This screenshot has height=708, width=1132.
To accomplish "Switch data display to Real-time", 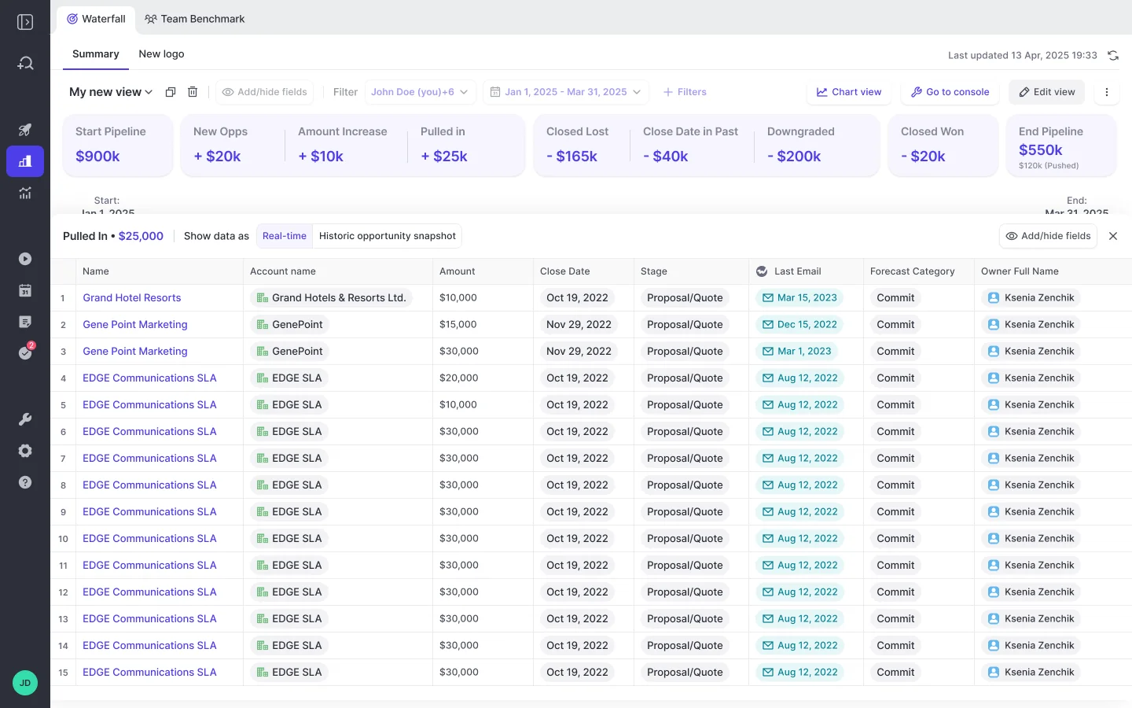I will [285, 236].
